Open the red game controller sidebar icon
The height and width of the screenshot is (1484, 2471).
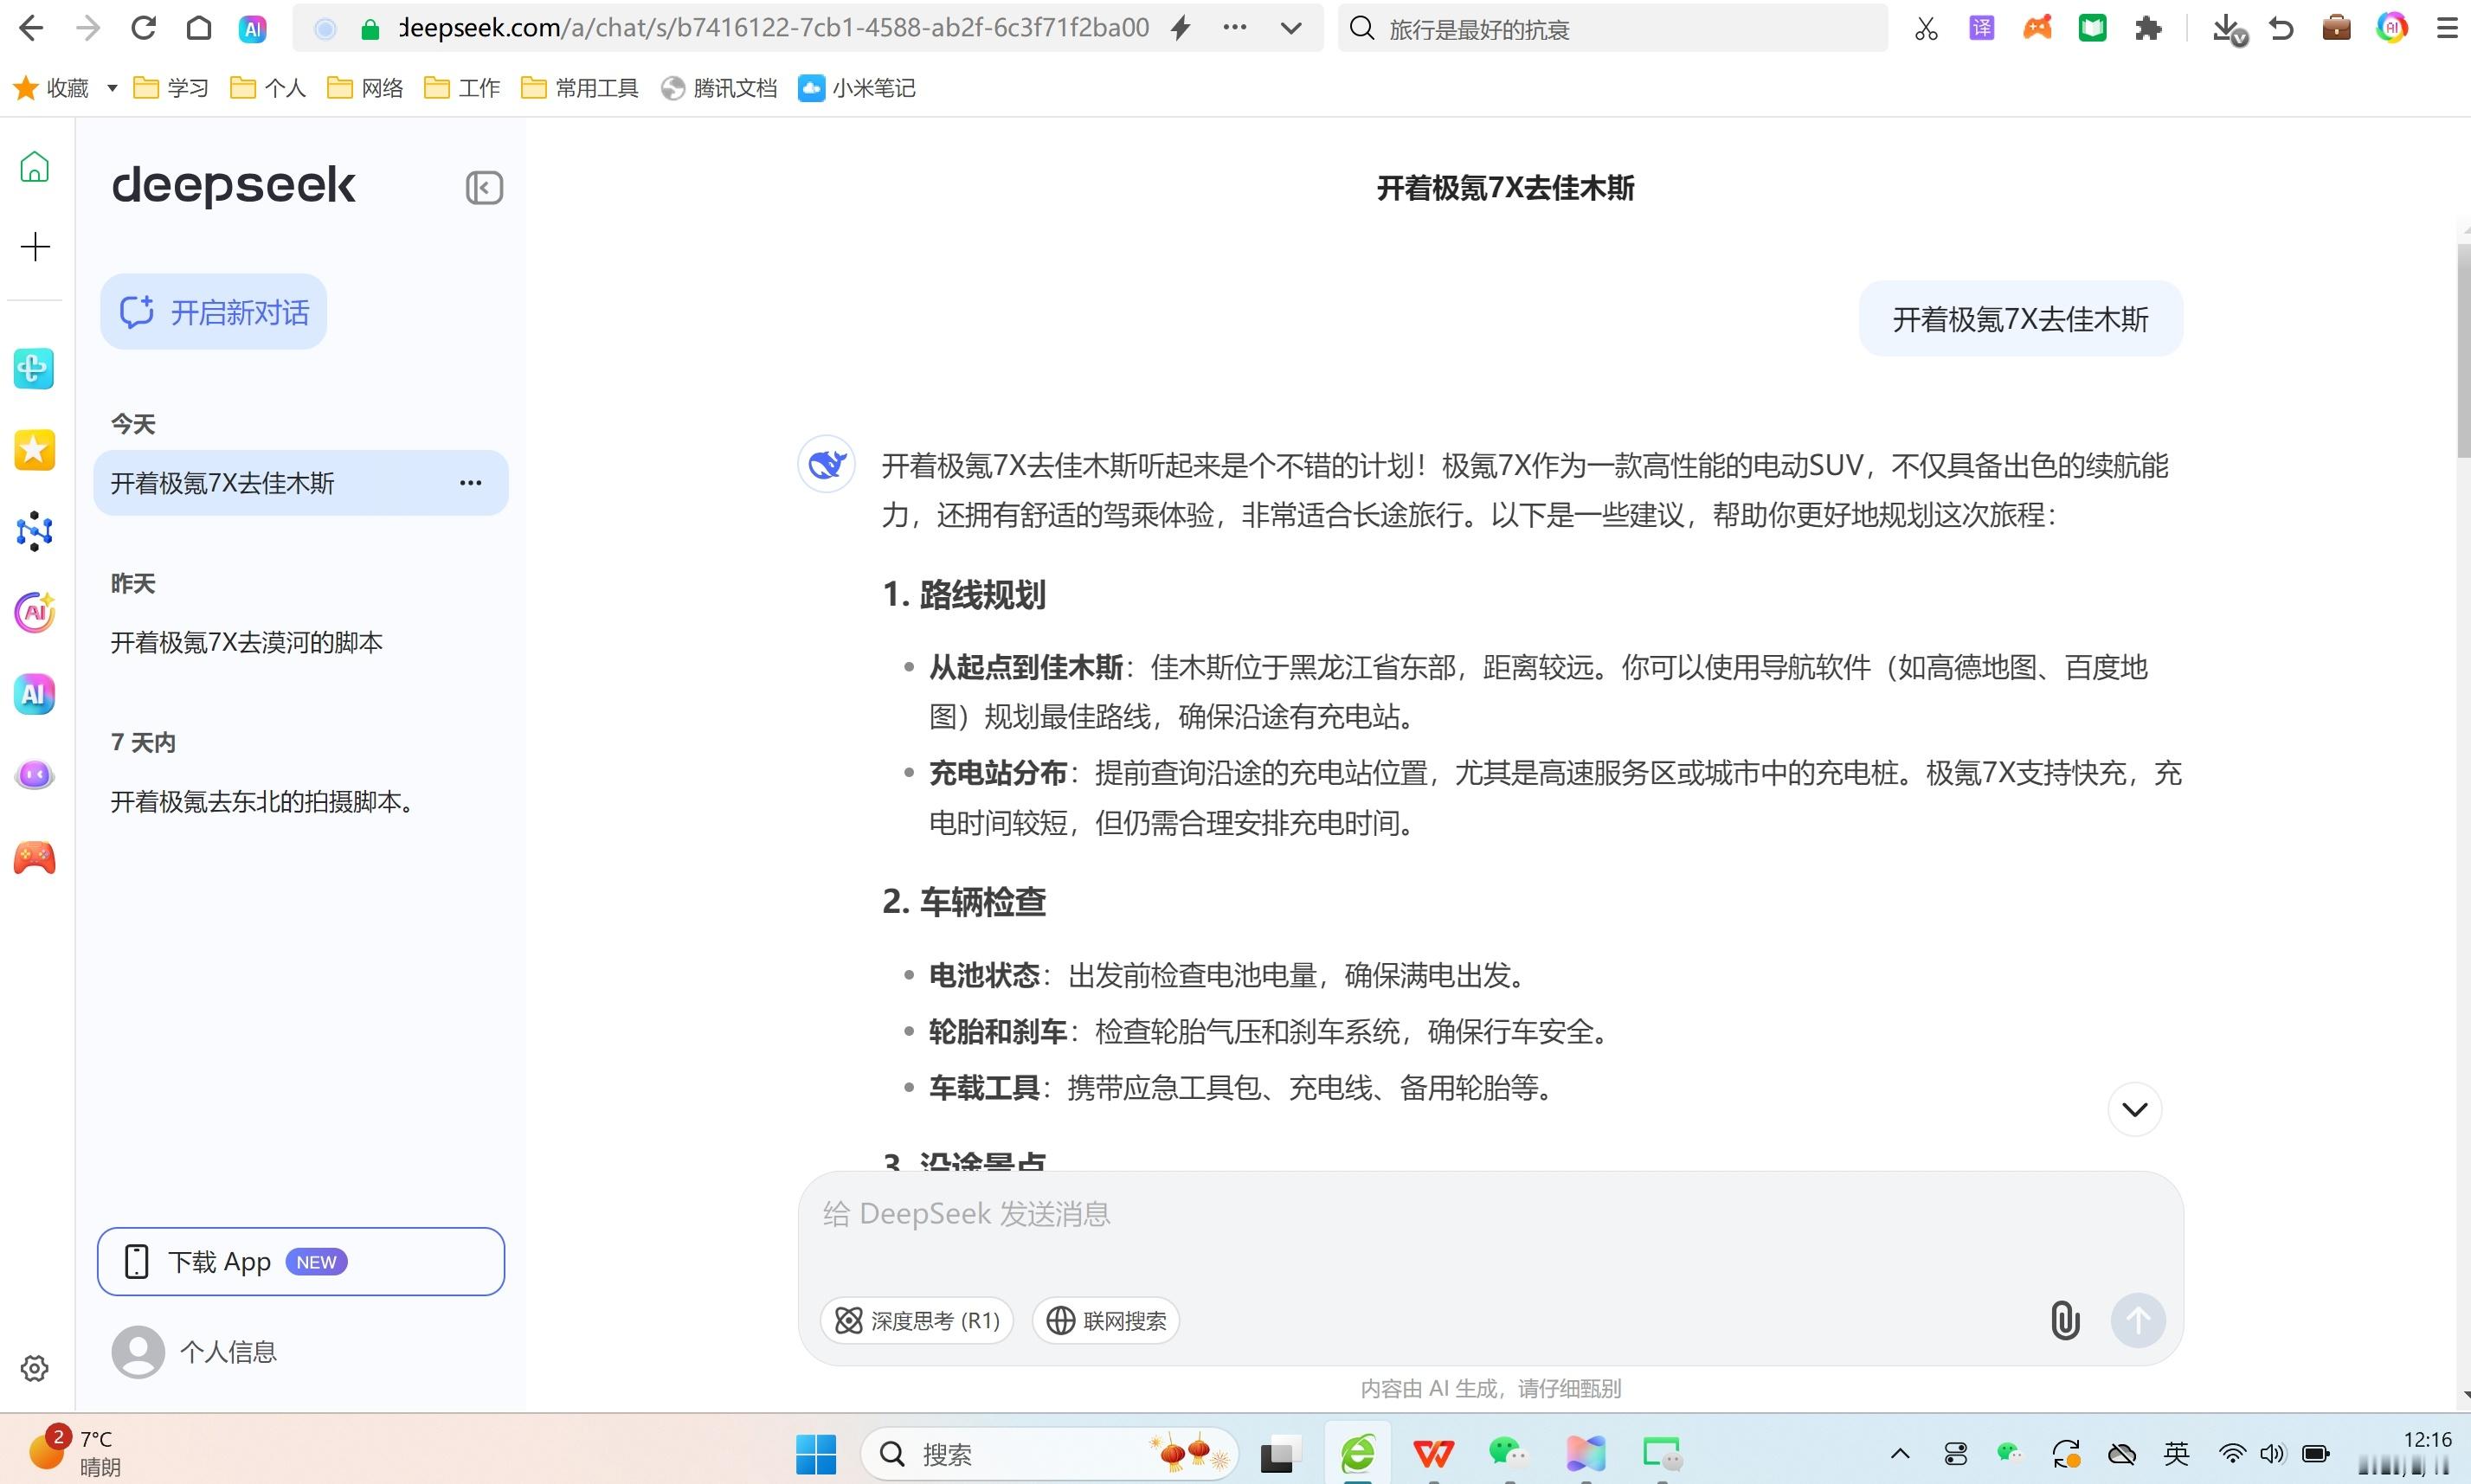tap(35, 858)
